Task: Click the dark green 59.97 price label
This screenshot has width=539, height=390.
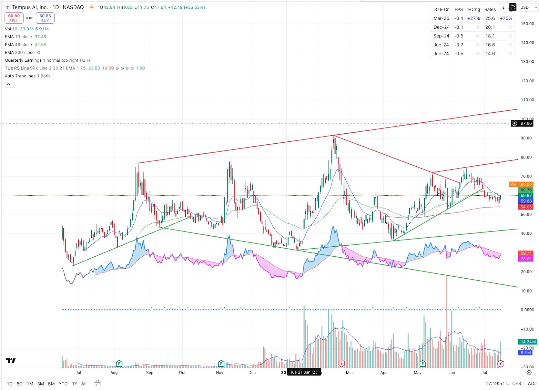Action: [526, 195]
